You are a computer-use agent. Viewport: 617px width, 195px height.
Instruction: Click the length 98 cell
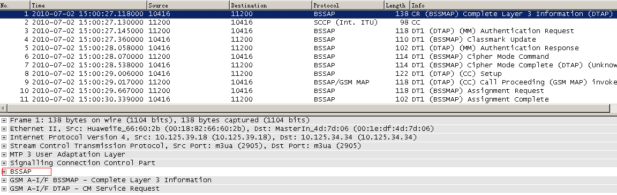[404, 22]
